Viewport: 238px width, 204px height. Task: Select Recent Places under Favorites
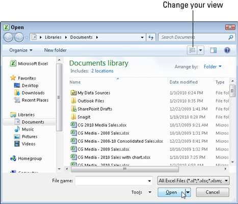coord(31,100)
